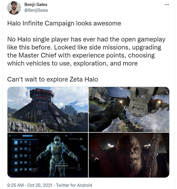Open the three-dot more options menu

point(167,5)
